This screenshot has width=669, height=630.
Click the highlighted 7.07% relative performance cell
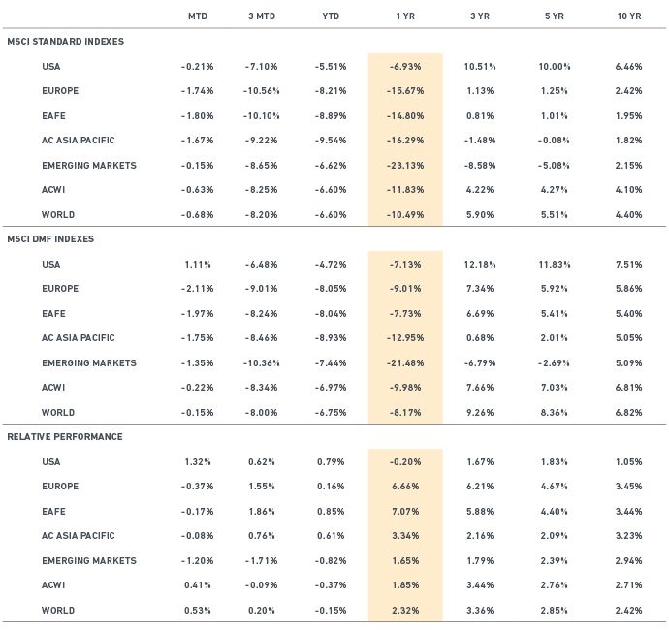click(405, 512)
